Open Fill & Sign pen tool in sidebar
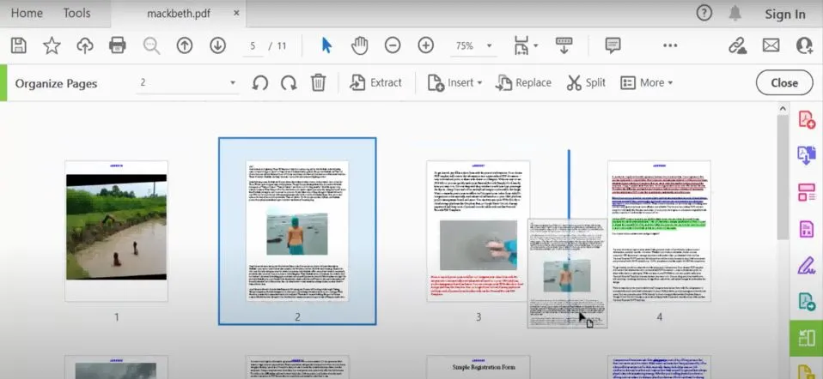Viewport: 823px width, 379px height. pos(807,265)
